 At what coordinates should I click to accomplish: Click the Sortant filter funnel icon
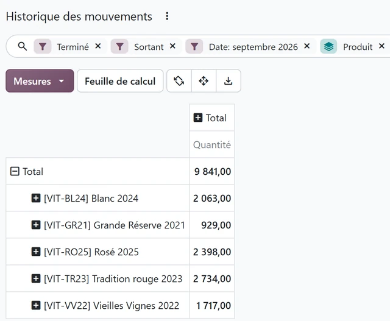tap(119, 46)
